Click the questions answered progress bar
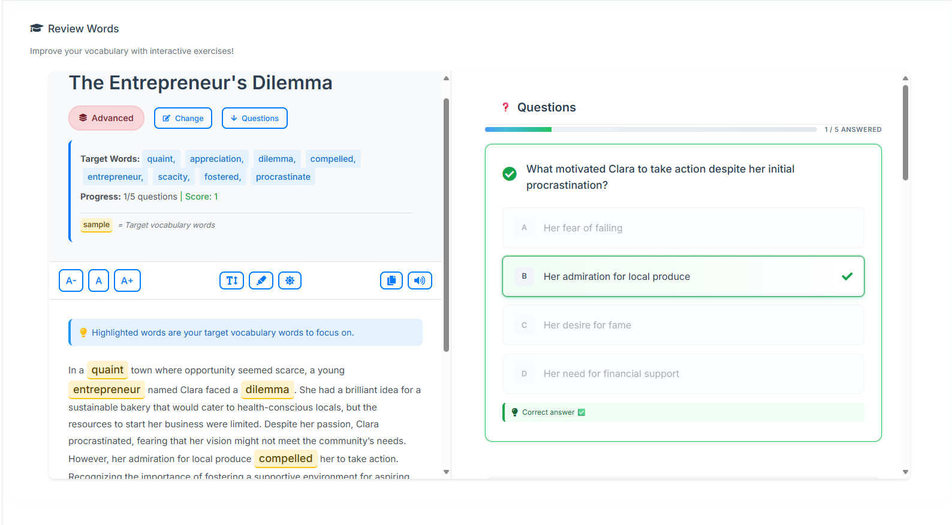Viewport: 952px width, 525px height. coord(650,129)
